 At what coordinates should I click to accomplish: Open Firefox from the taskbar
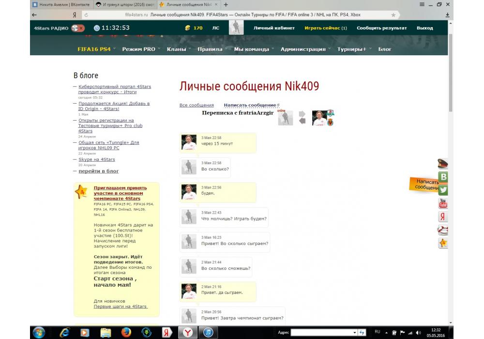(x=126, y=332)
